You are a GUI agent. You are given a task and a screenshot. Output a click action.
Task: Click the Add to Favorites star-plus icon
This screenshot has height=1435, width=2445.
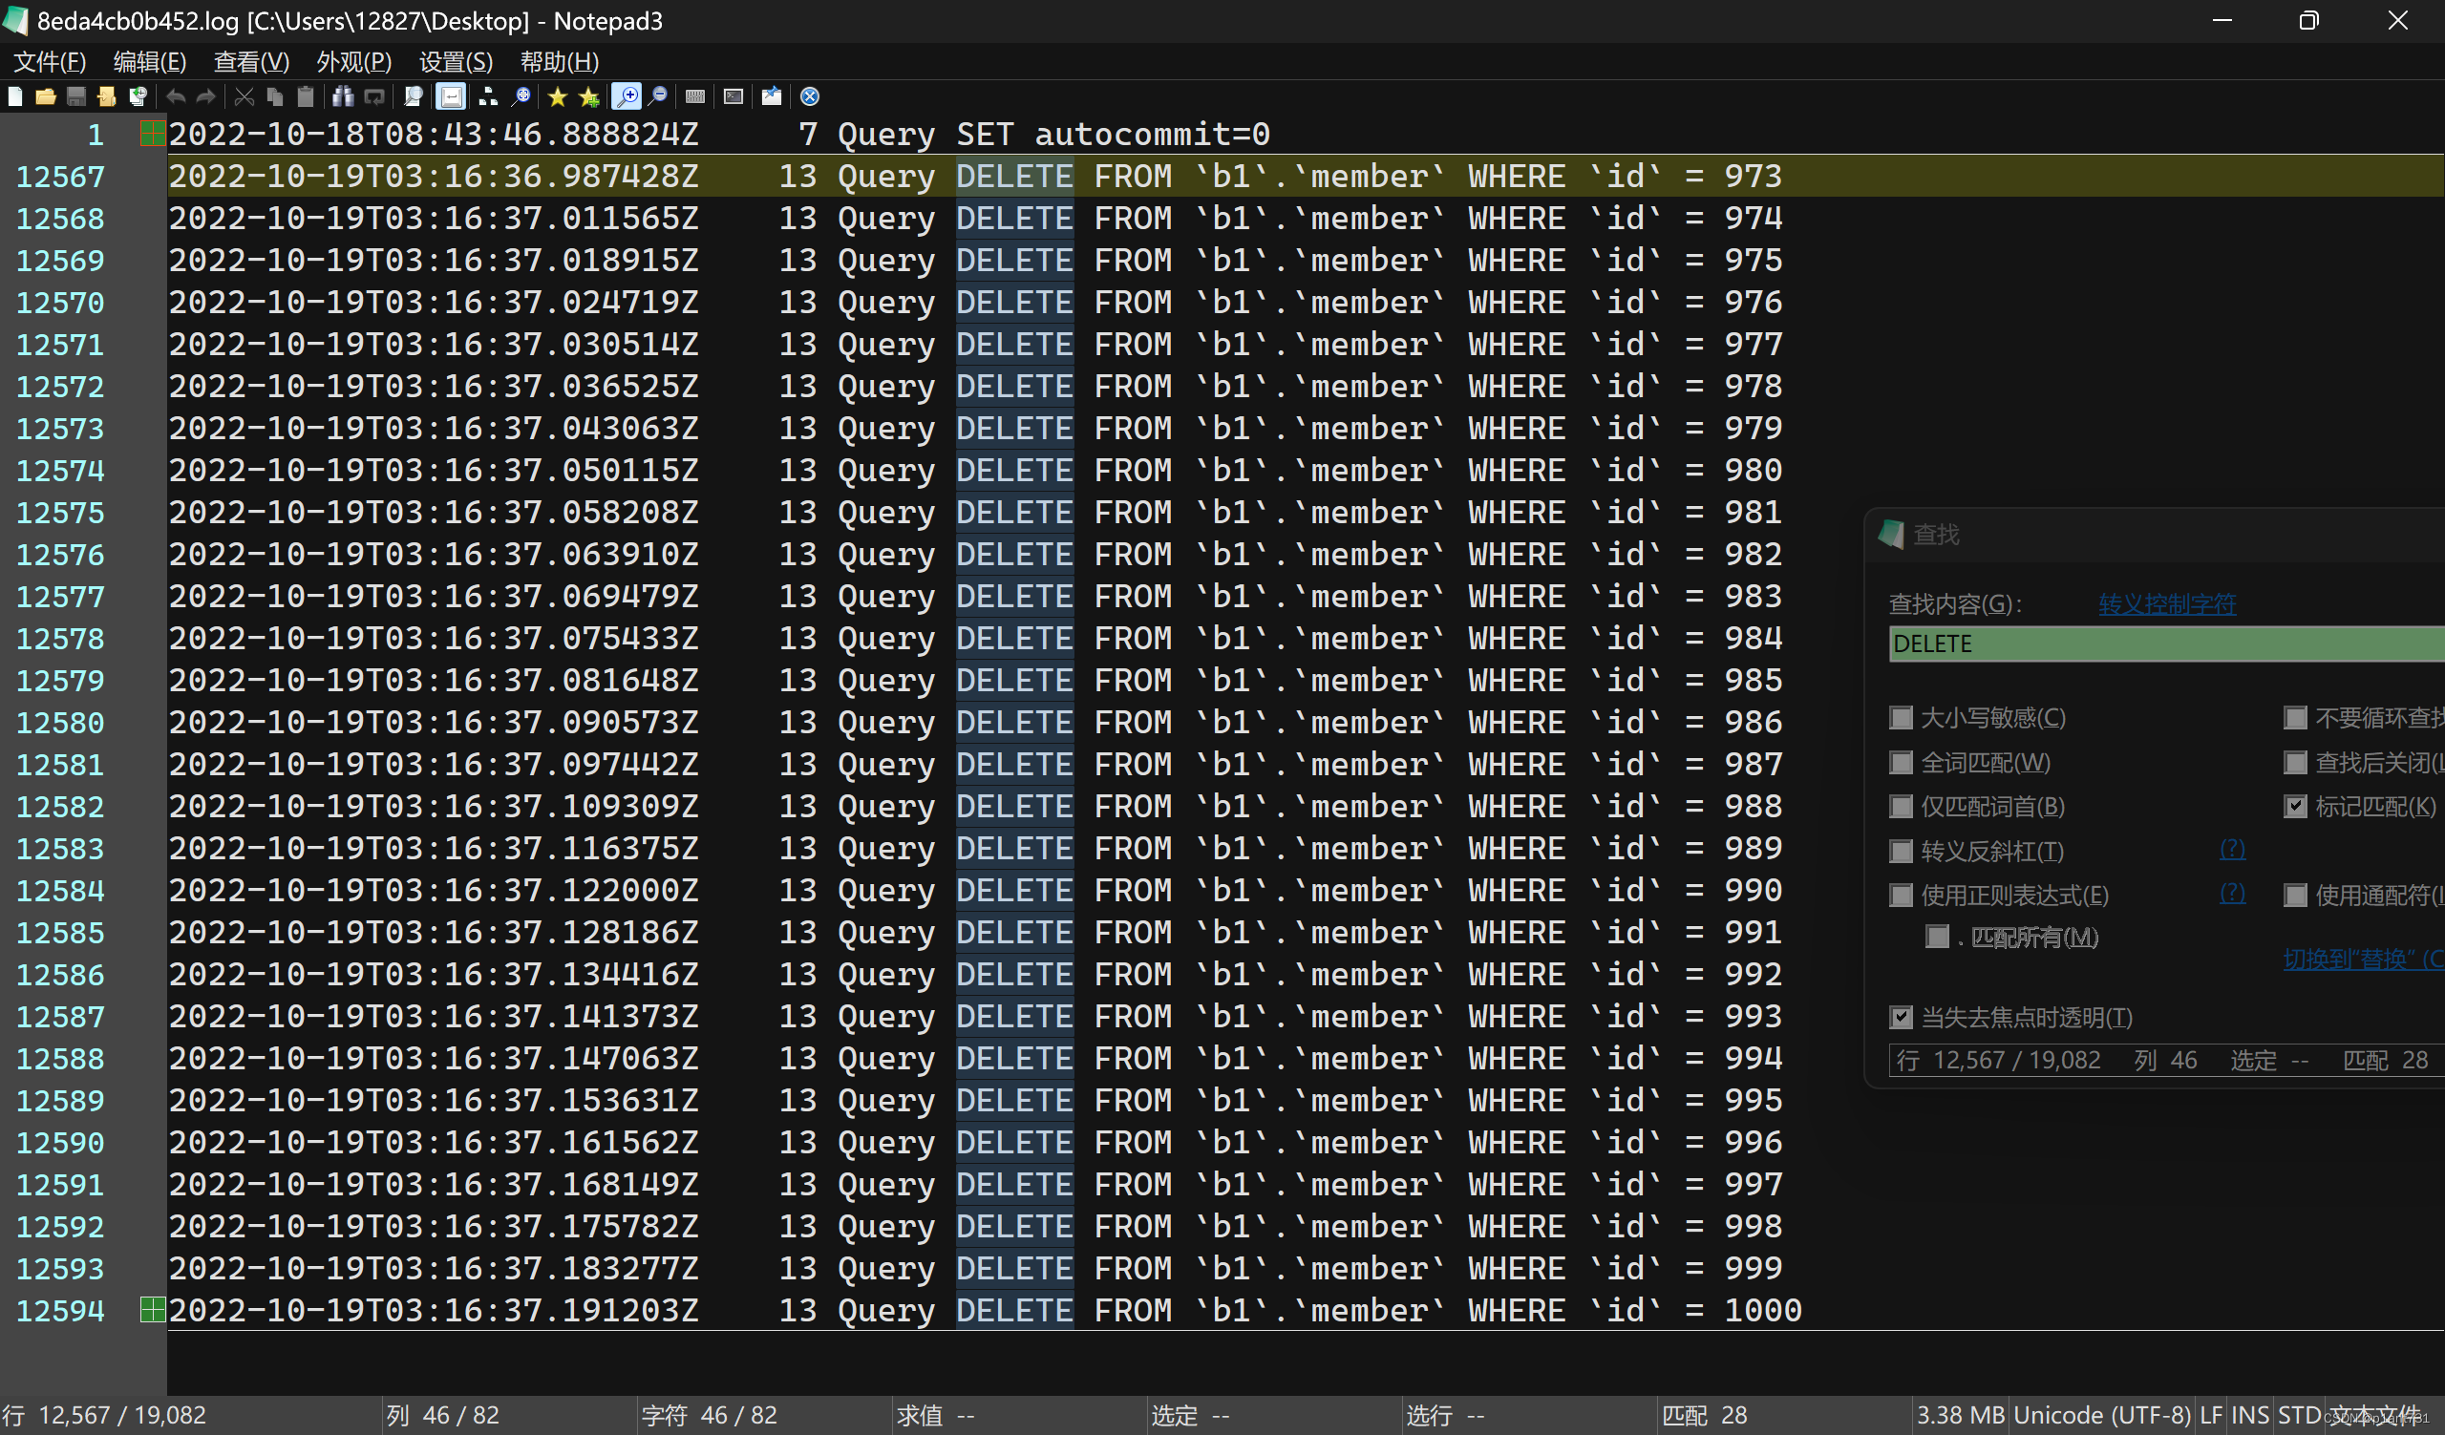(x=589, y=96)
